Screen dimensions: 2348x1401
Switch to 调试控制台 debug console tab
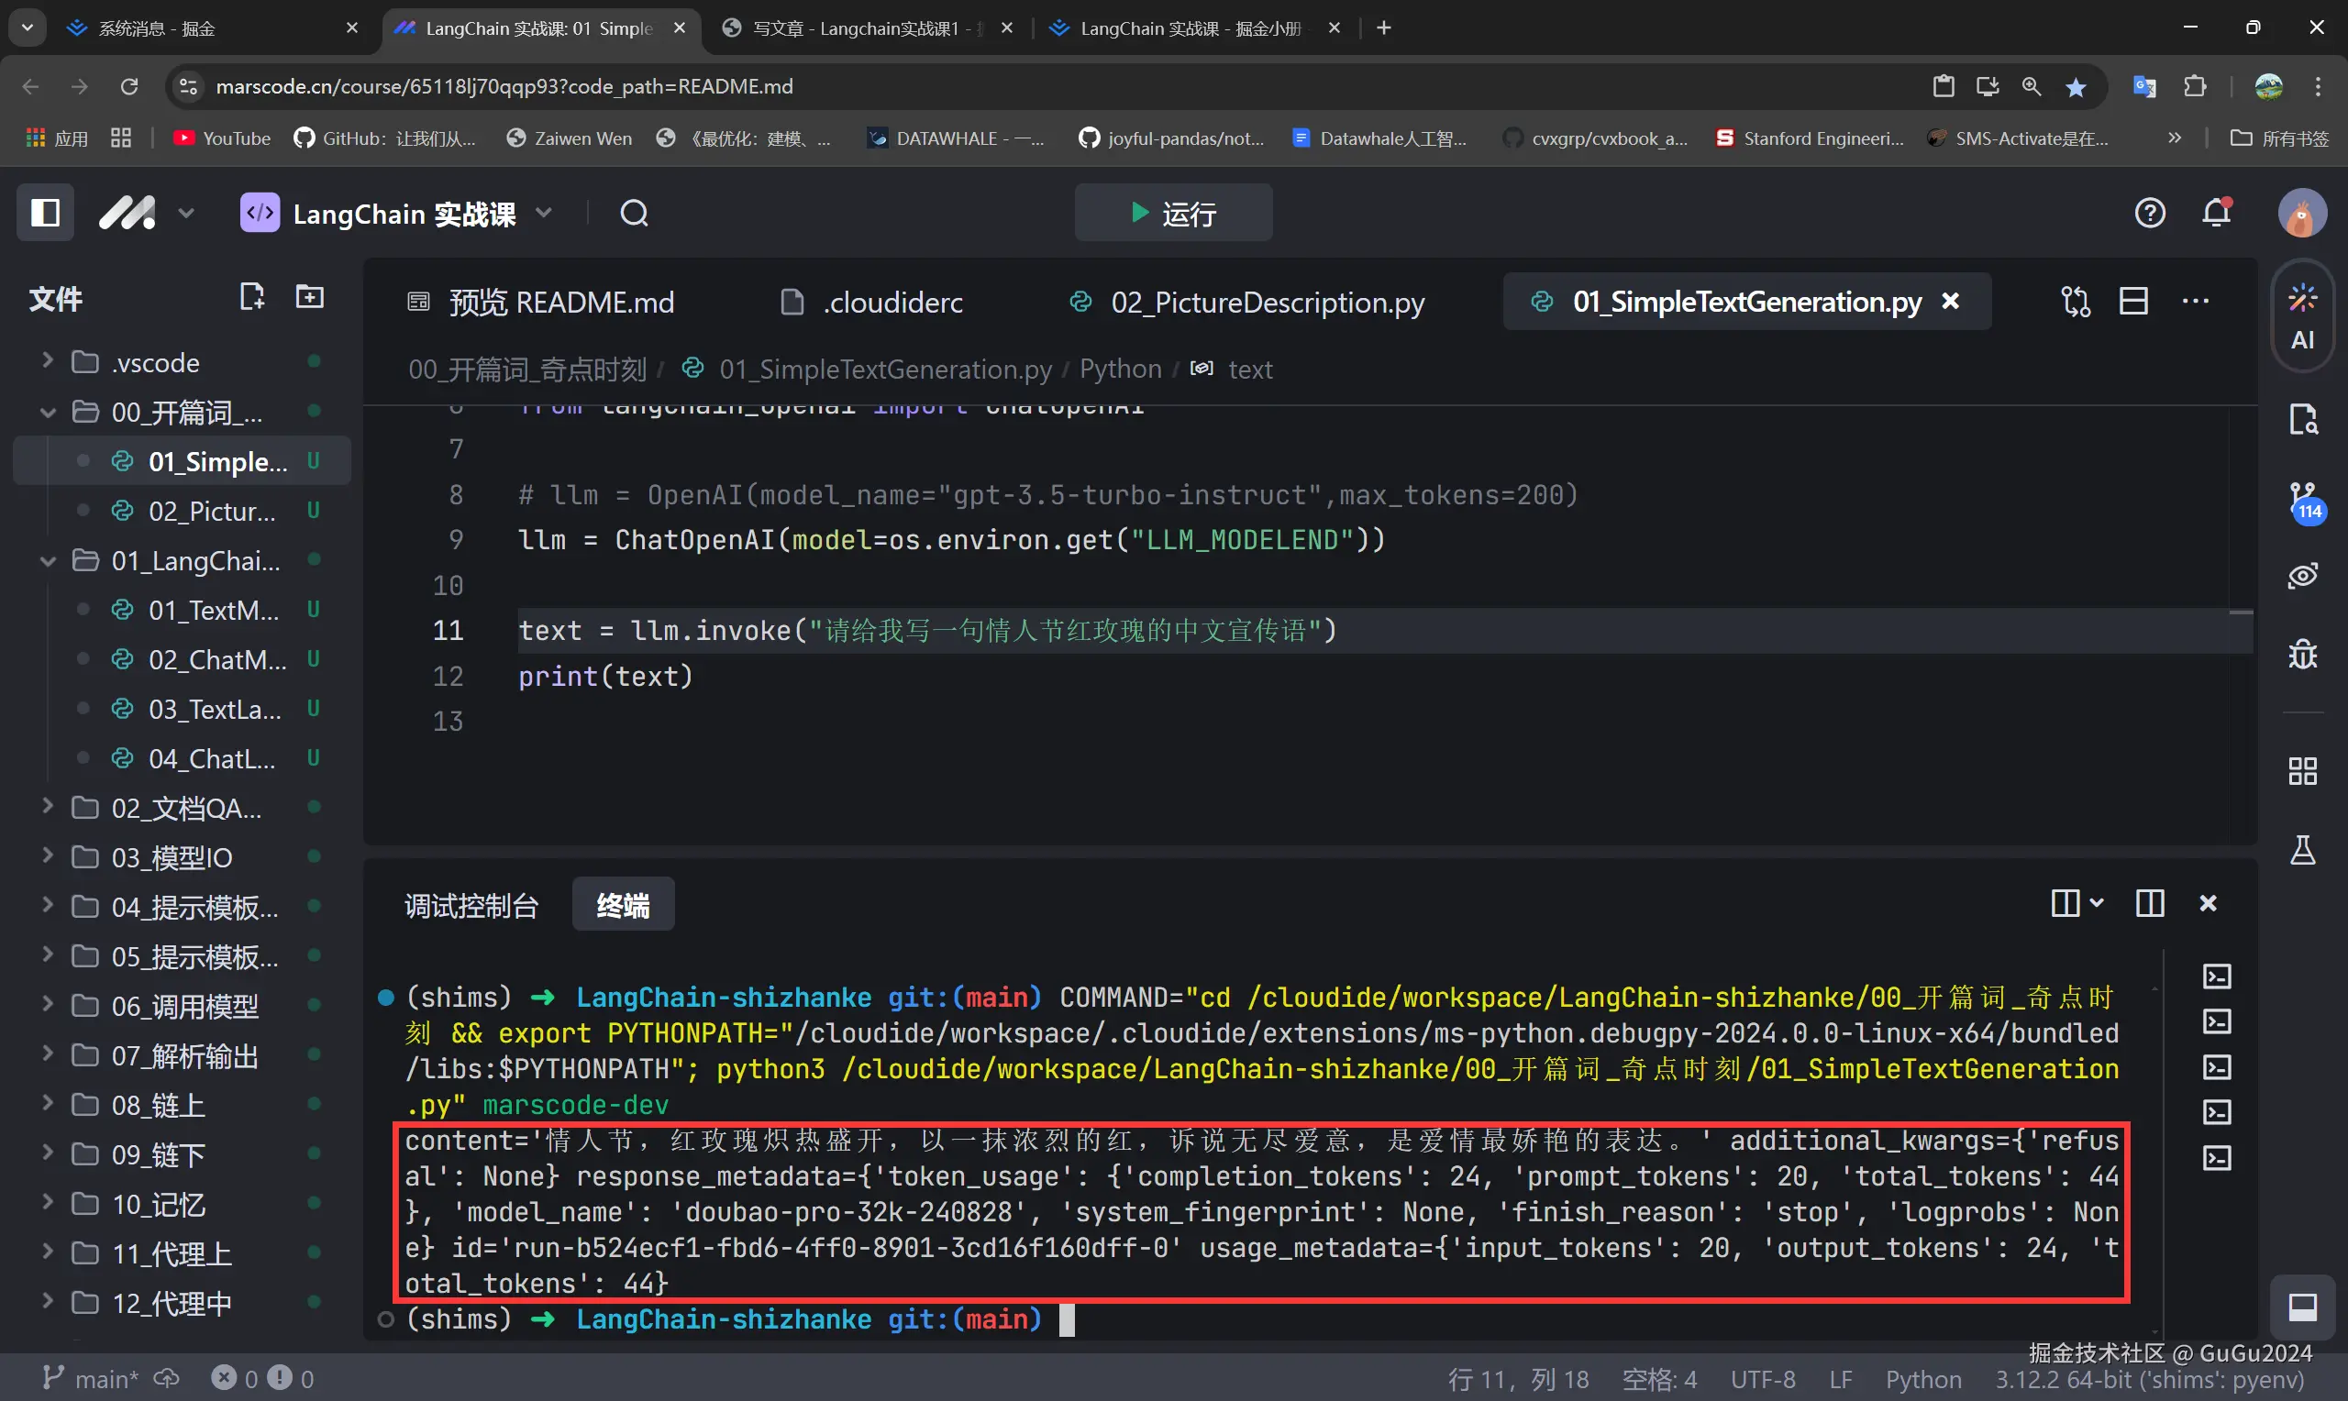pyautogui.click(x=471, y=906)
